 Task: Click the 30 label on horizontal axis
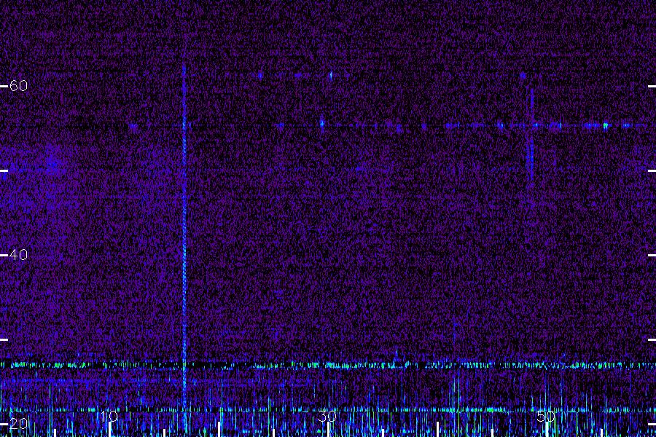click(327, 417)
